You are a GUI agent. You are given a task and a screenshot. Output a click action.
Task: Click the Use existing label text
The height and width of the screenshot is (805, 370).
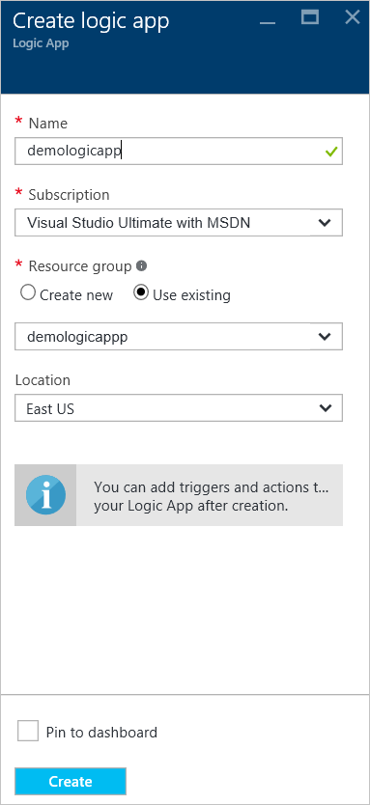(x=191, y=295)
